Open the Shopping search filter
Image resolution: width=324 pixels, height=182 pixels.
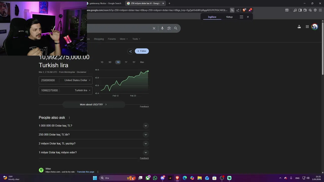pyautogui.click(x=99, y=39)
